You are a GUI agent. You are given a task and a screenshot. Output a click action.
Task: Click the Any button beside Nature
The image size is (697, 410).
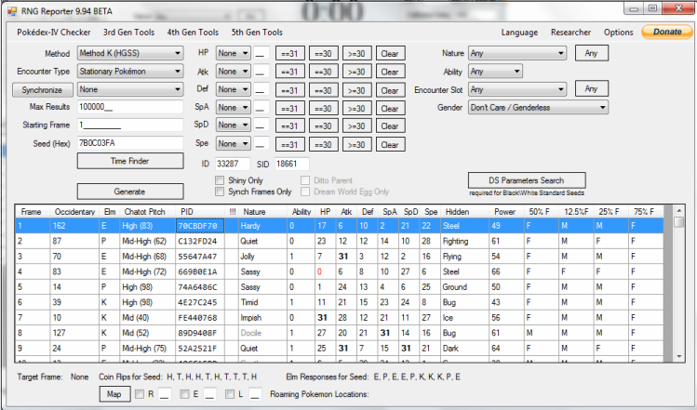[591, 53]
